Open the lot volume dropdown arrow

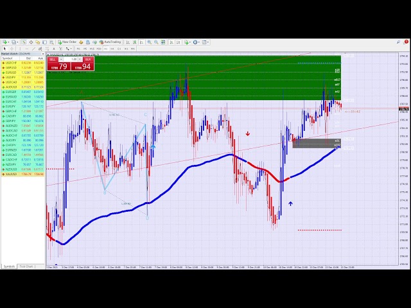click(62, 59)
